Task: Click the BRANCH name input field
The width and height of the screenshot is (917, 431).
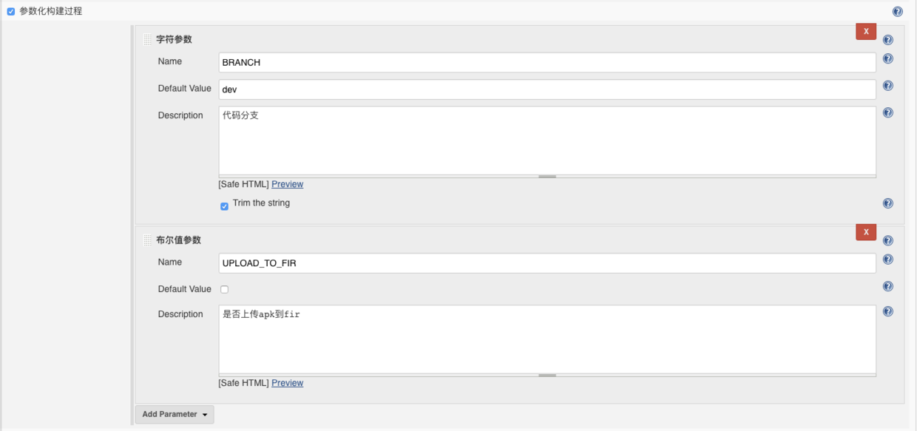Action: tap(547, 63)
